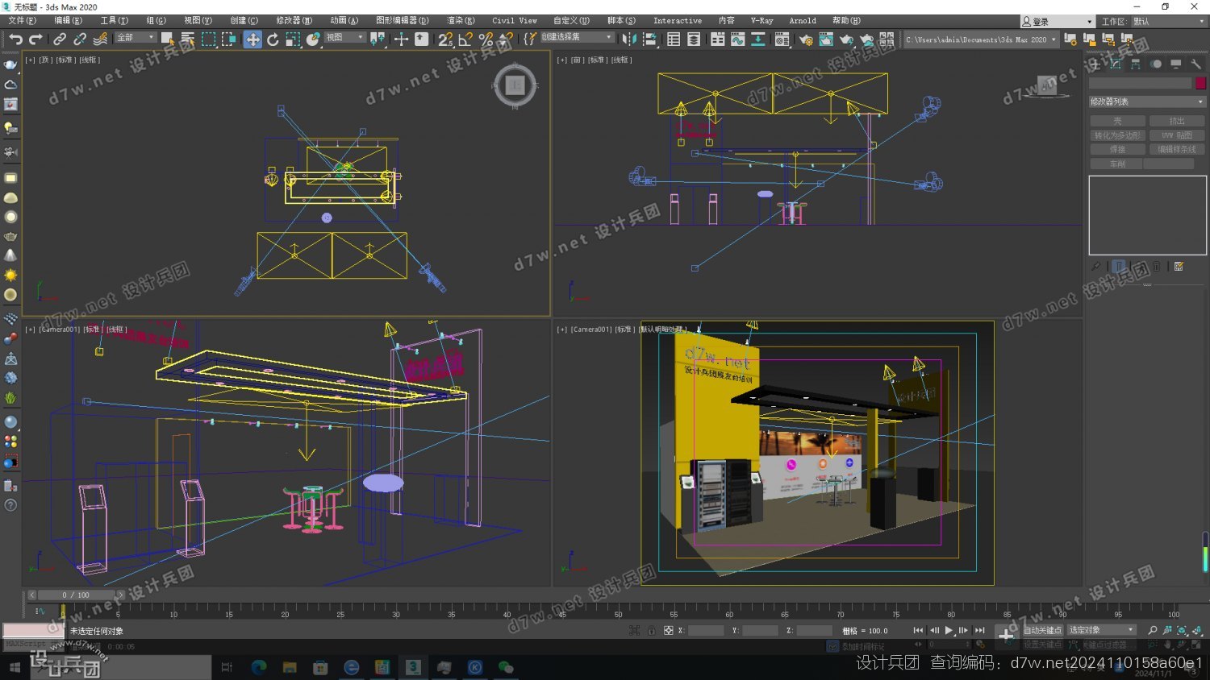This screenshot has width=1210, height=680.
Task: Open the selection filter 全部 dropdown
Action: [136, 38]
